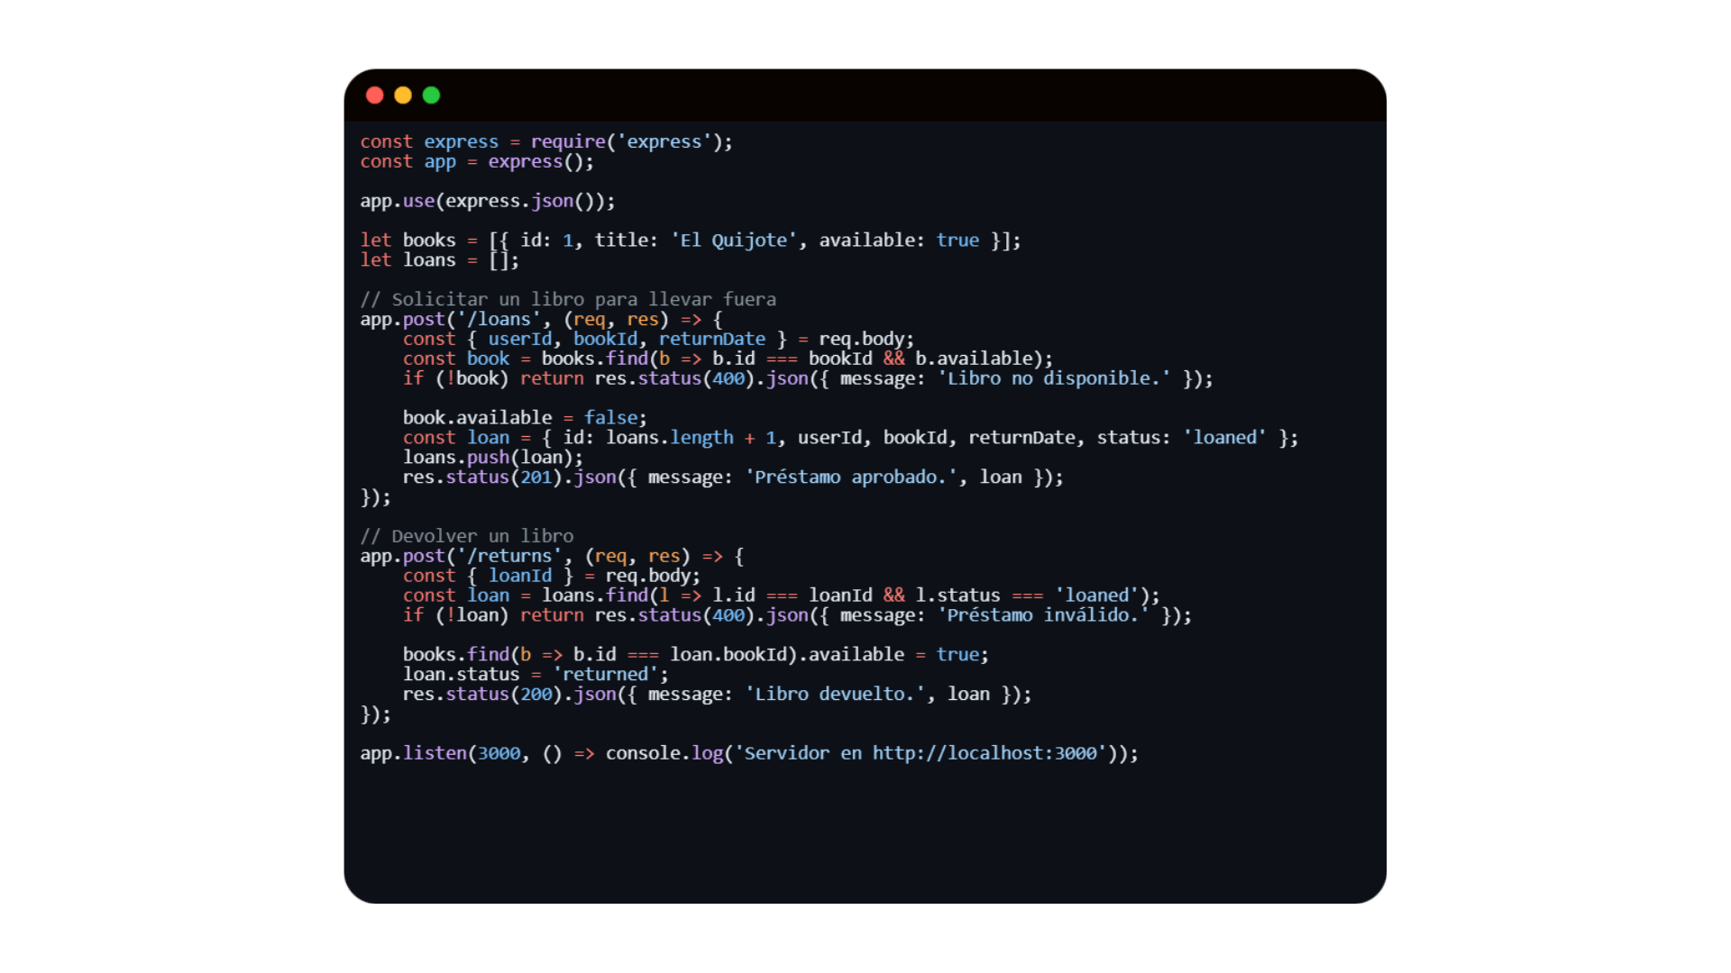Click the 'Libro no disponible.' message
The width and height of the screenshot is (1731, 973).
pos(1054,378)
